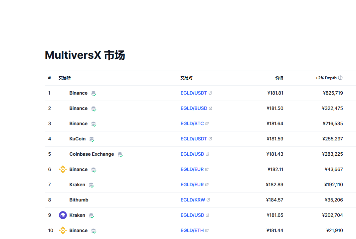Click verified reserves icon beside KuCoin

[x=92, y=139]
